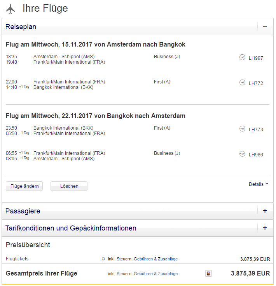Click Amsterdam - Schiphol (AMS) departing at 18:35
Image resolution: width=276 pixels, height=286 pixels.
click(64, 57)
